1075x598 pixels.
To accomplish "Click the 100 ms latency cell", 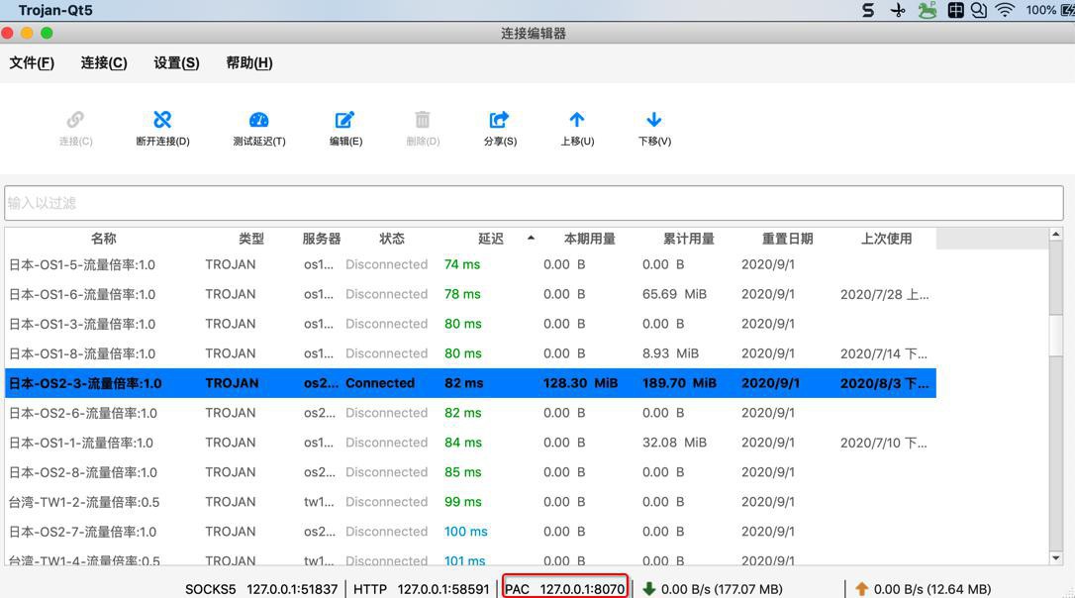I will (465, 532).
